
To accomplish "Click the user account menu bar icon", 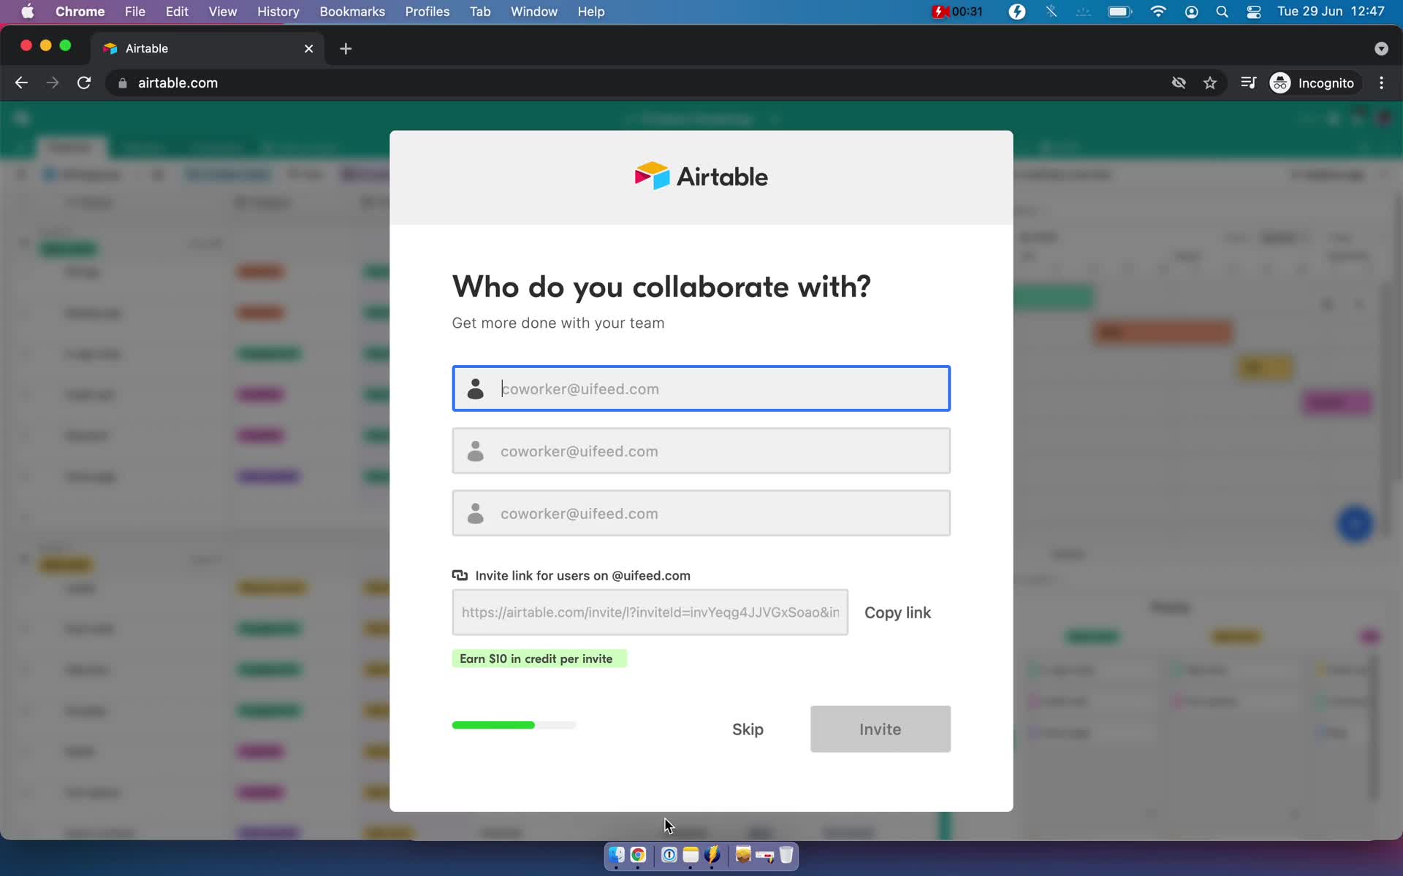I will click(x=1192, y=12).
